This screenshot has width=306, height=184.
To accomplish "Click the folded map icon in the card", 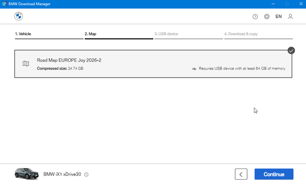I will coord(26,63).
